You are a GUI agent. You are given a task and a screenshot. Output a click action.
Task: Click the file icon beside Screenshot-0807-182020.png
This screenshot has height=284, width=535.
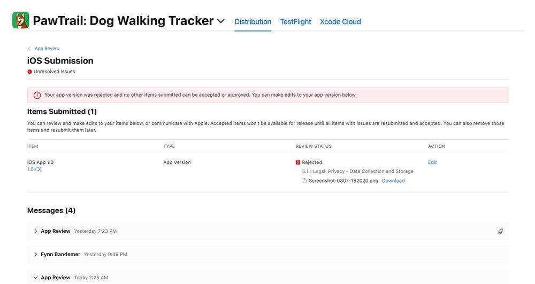[x=304, y=181]
